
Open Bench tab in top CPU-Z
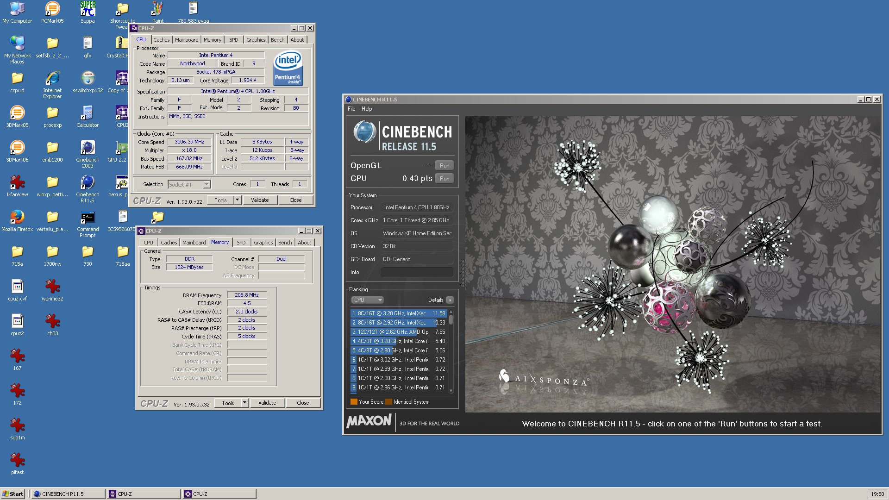click(278, 40)
